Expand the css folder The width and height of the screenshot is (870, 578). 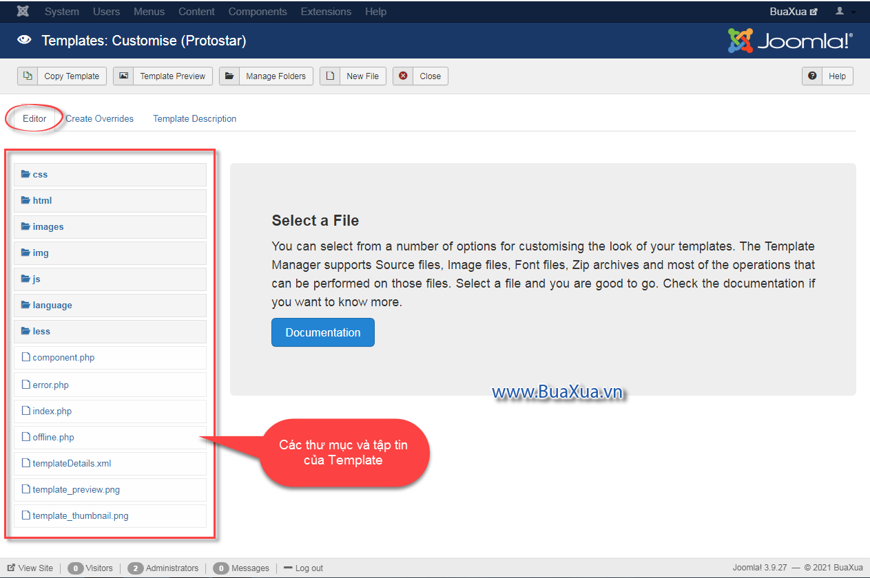[110, 175]
